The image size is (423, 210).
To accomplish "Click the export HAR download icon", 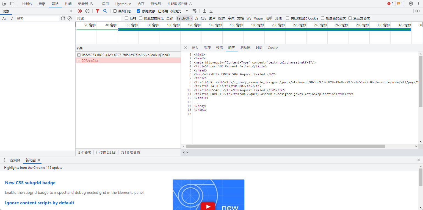I will [211, 11].
